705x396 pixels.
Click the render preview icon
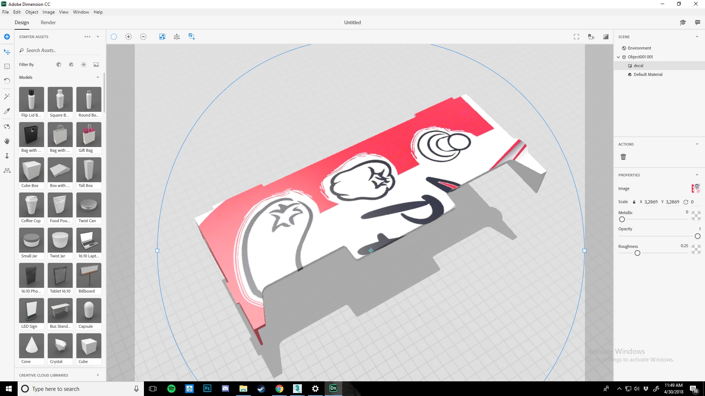click(606, 37)
